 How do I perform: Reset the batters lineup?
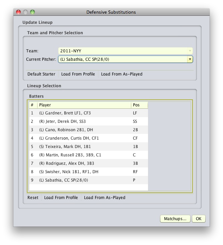(33, 198)
